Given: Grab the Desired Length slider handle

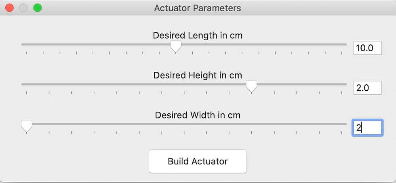Looking at the screenshot, I should [x=175, y=46].
